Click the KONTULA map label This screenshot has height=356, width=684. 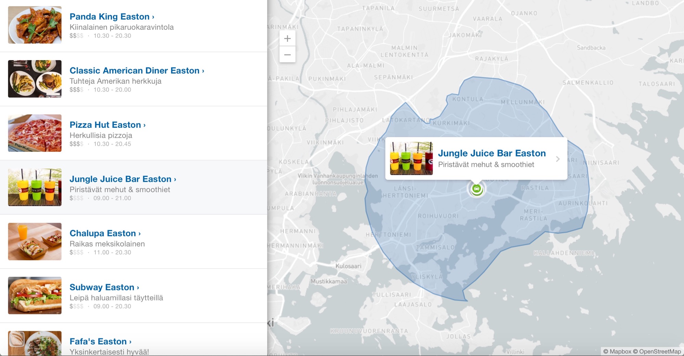468,99
